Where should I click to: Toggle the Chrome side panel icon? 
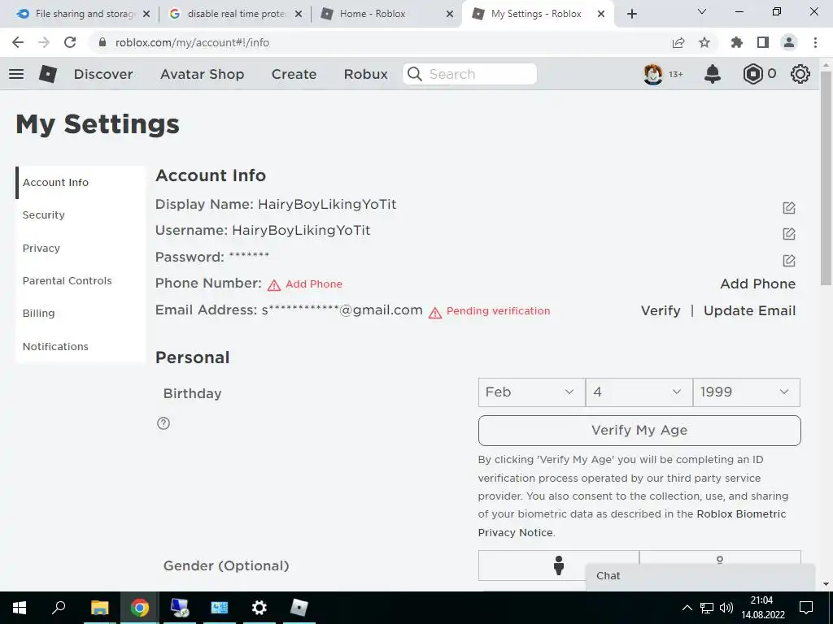763,42
